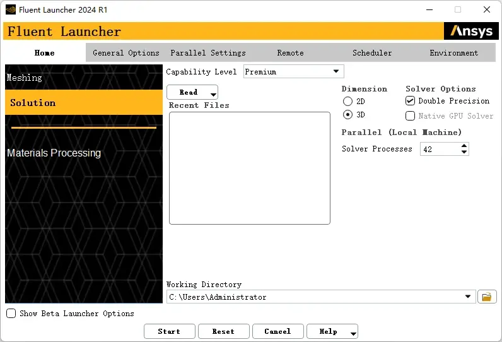Select Solution mode in sidebar
The image size is (502, 342).
coord(84,102)
